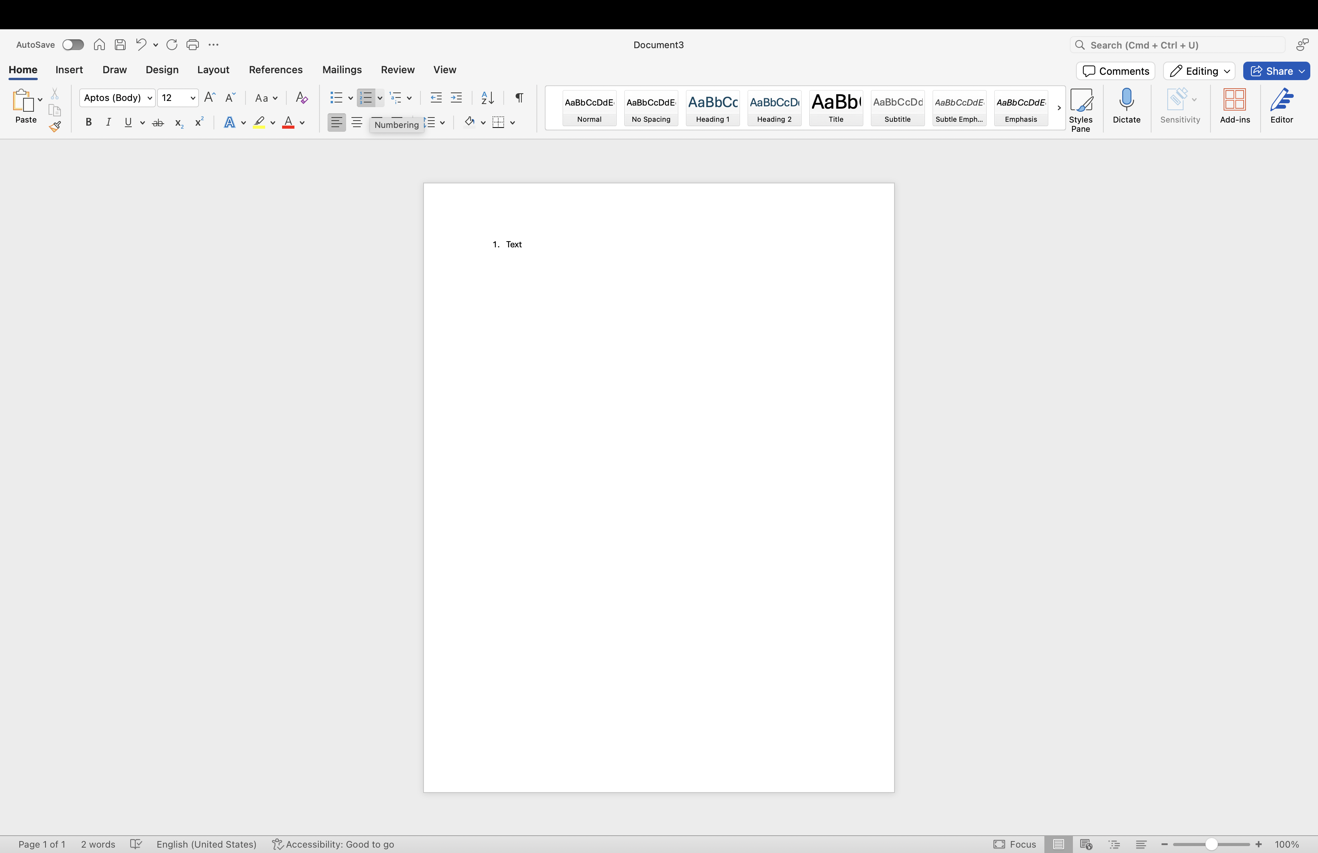1318x853 pixels.
Task: Increase indent of the paragraph
Action: coord(456,98)
